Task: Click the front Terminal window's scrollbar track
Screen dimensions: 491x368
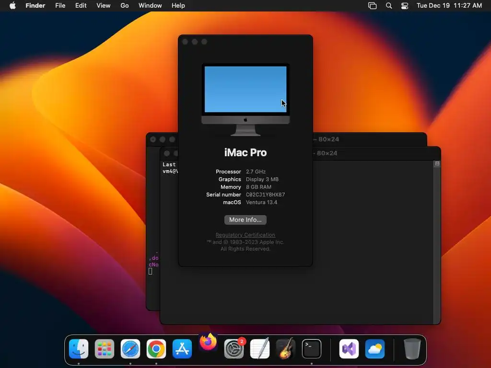Action: click(x=437, y=246)
